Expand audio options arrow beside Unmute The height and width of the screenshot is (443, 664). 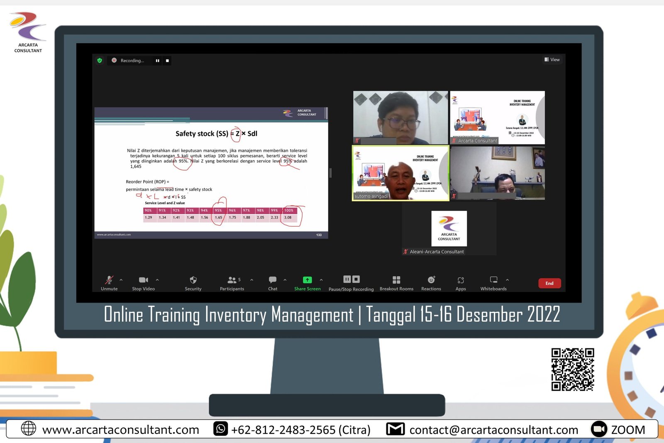click(x=121, y=280)
